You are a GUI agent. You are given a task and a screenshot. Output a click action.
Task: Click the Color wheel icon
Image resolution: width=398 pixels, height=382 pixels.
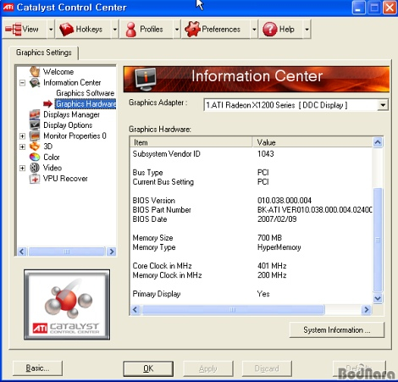(x=35, y=157)
